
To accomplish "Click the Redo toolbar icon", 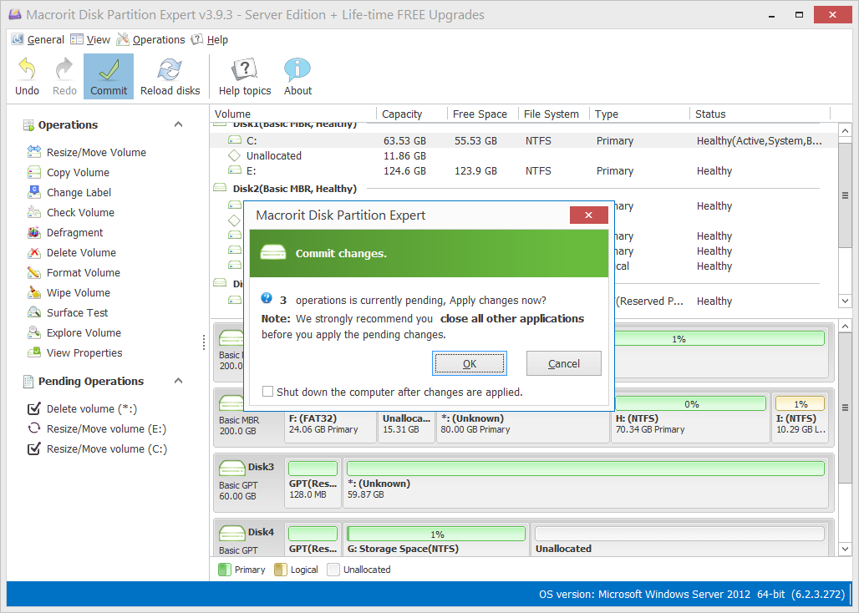I will [64, 69].
